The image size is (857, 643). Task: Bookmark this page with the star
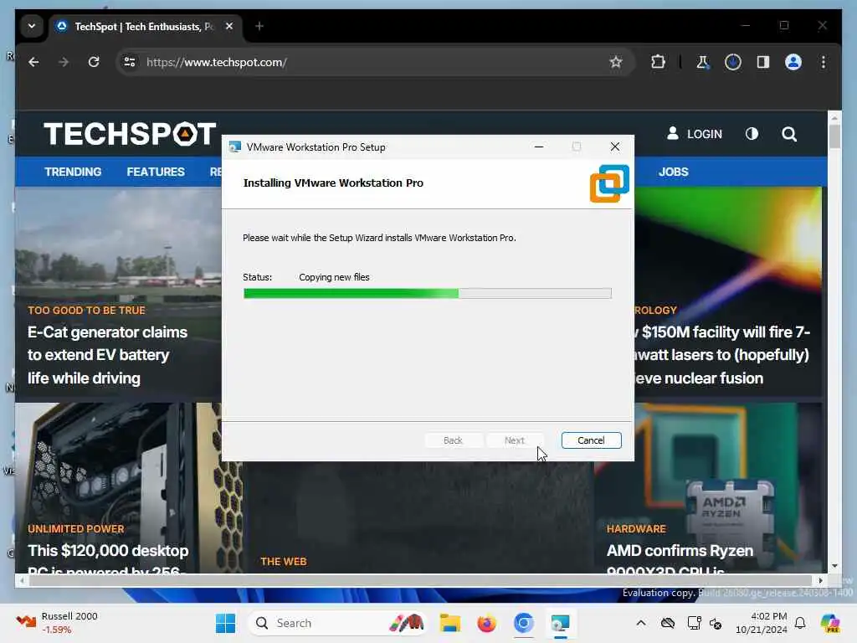[616, 62]
